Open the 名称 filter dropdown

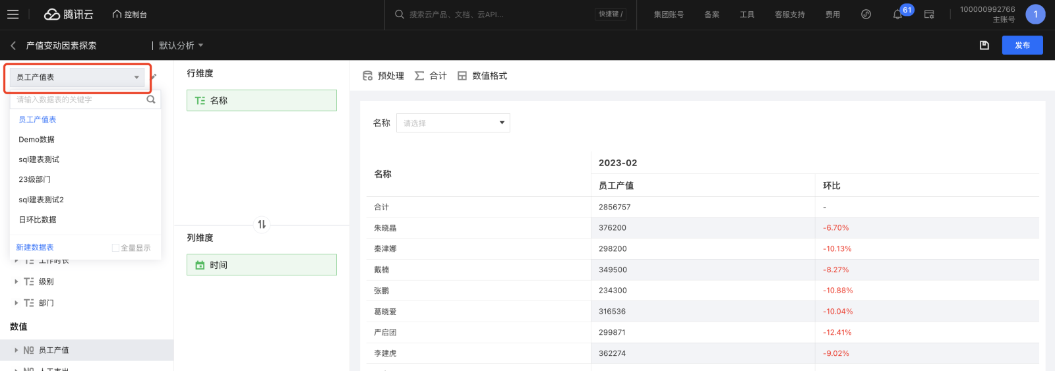(453, 123)
